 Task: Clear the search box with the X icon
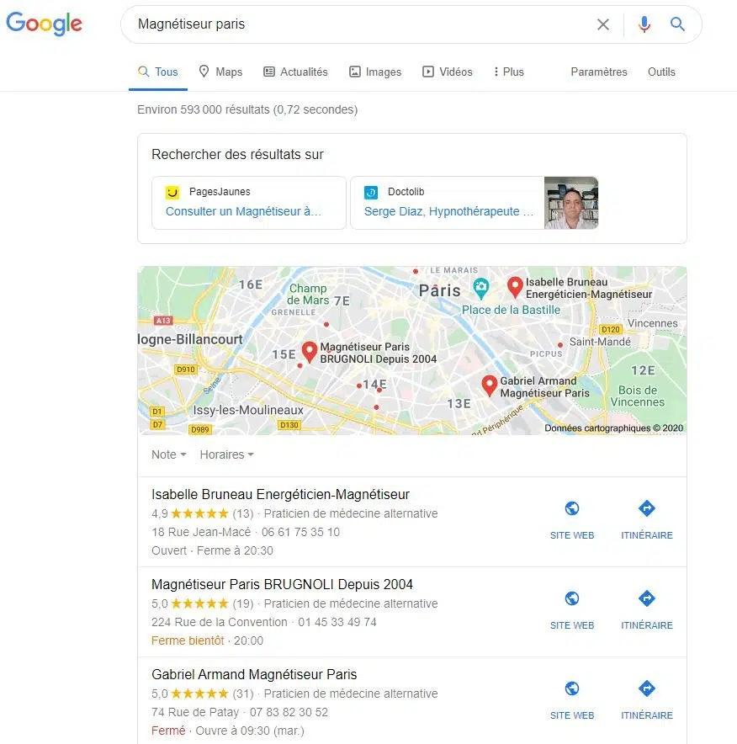pyautogui.click(x=602, y=24)
